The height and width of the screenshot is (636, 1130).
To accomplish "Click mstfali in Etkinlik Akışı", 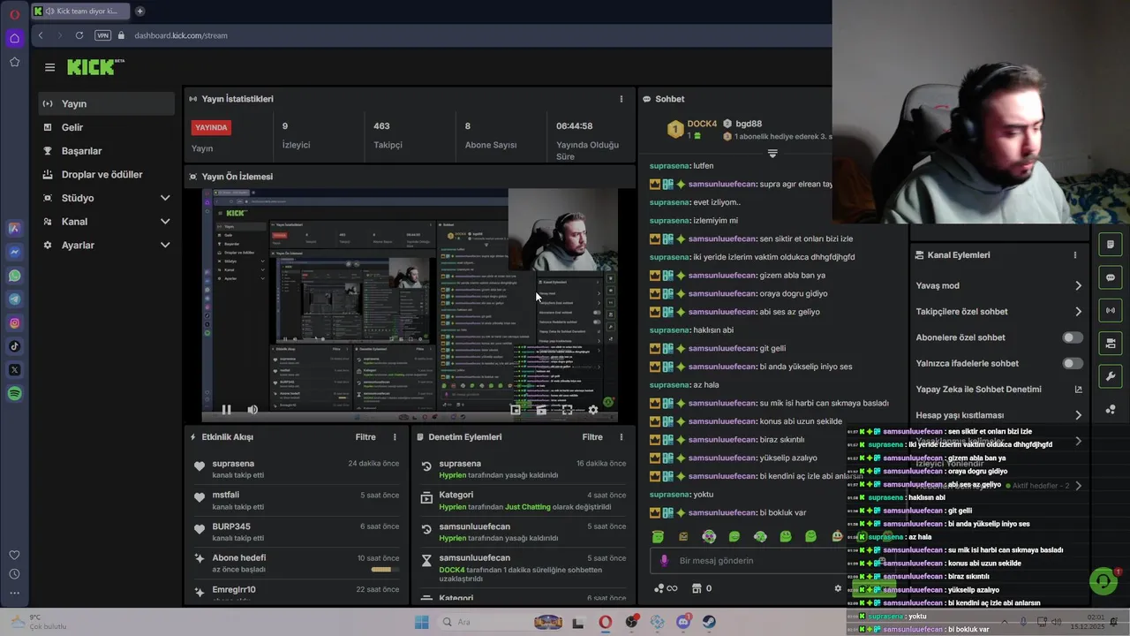I will tap(226, 495).
